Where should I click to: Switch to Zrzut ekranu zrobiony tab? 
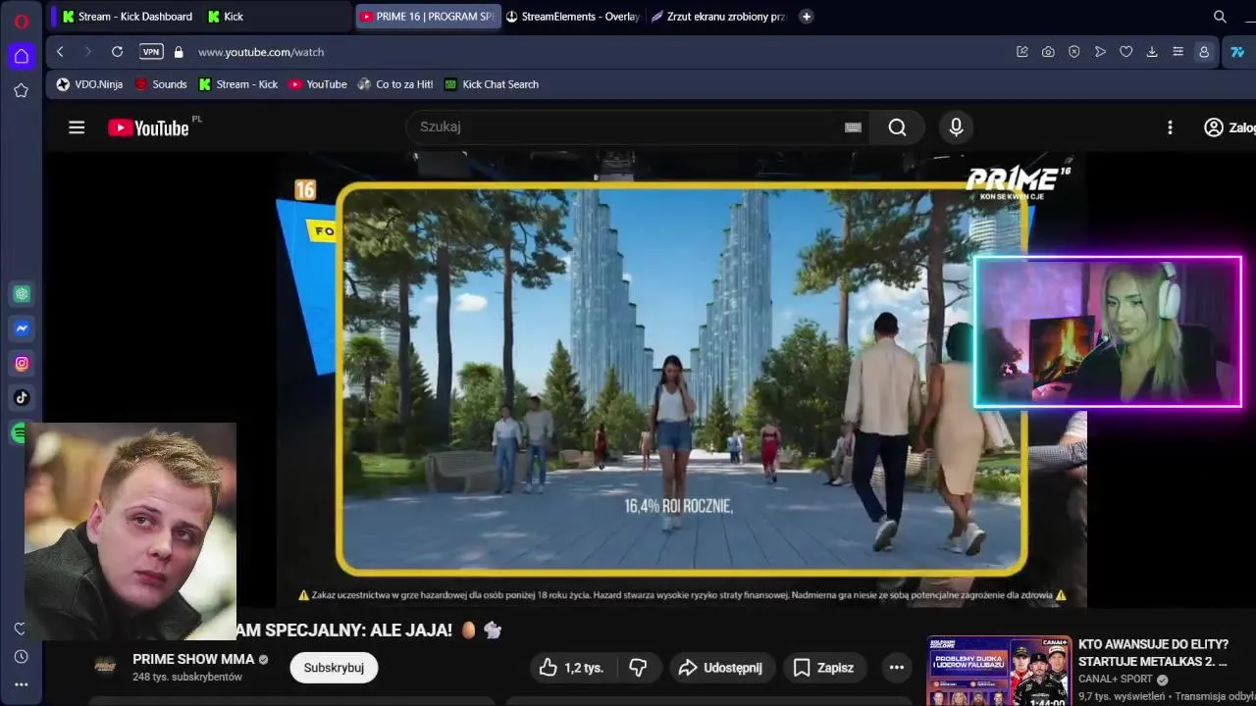pyautogui.click(x=718, y=17)
